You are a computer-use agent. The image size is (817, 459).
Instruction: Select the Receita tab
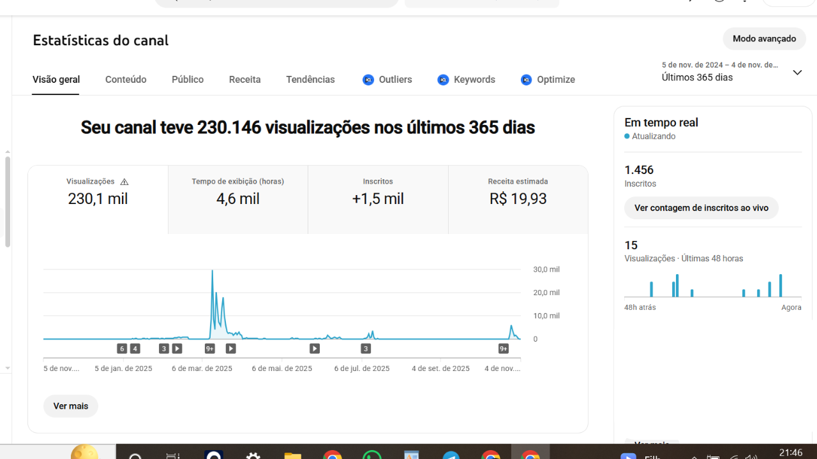click(x=245, y=80)
